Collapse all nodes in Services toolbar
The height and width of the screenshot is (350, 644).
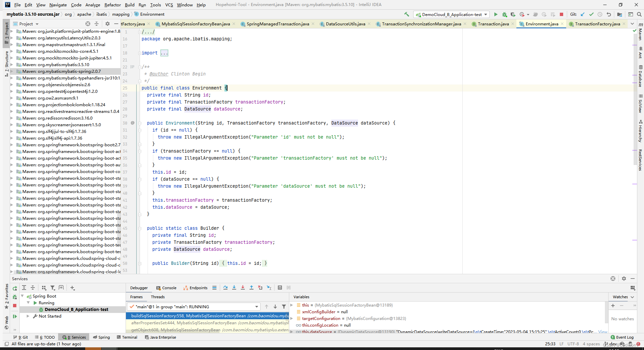tap(33, 288)
